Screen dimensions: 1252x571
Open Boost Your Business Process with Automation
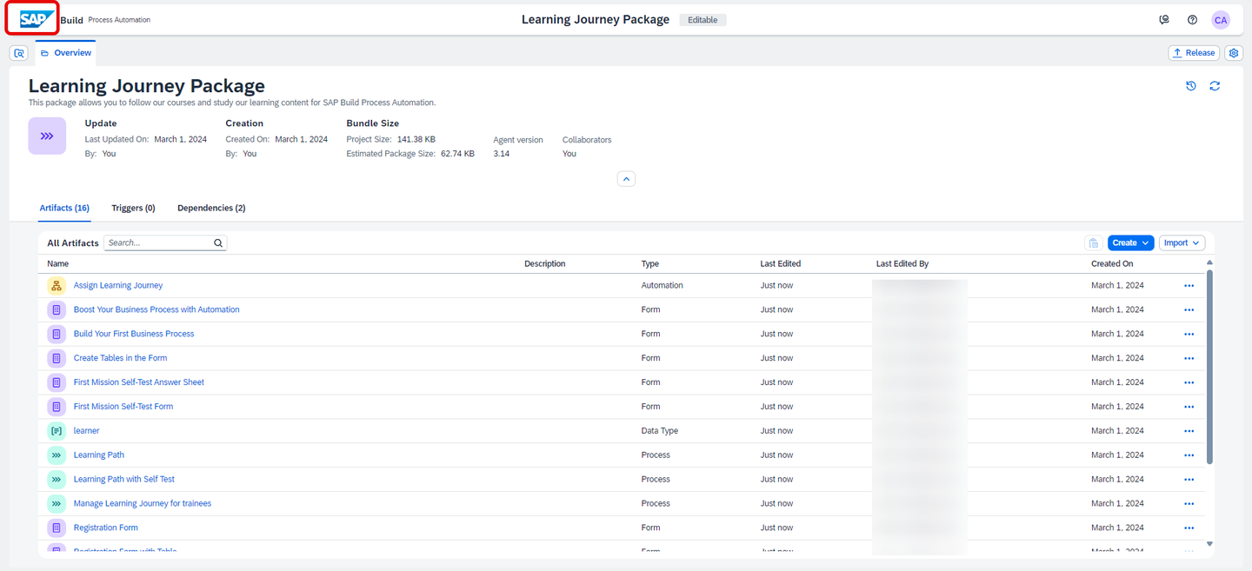pyautogui.click(x=156, y=310)
